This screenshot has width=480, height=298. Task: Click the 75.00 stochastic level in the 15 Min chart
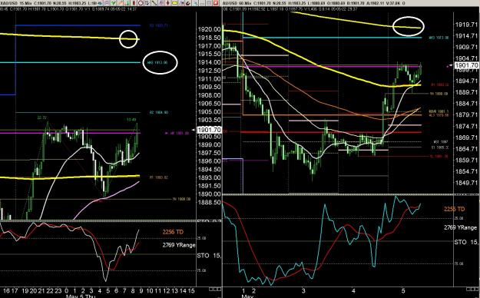coord(202,271)
